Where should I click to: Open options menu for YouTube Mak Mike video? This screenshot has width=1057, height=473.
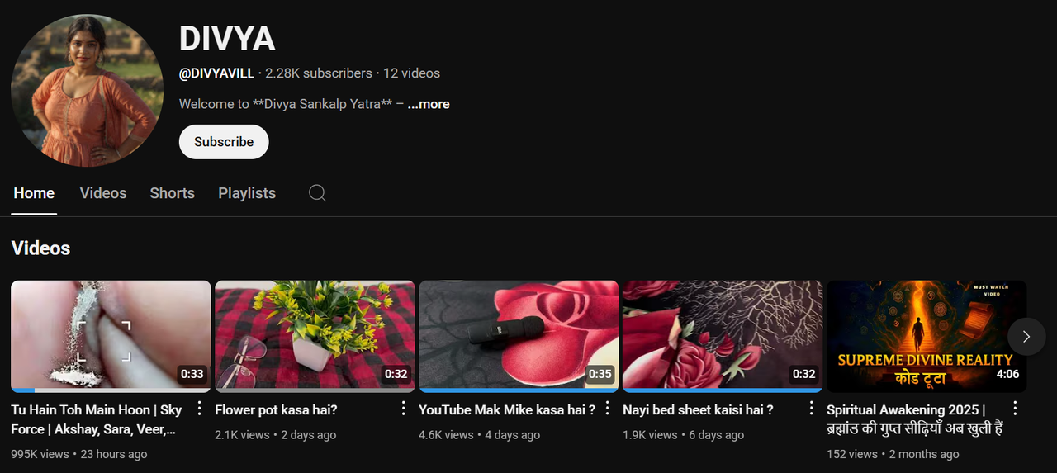tap(607, 409)
